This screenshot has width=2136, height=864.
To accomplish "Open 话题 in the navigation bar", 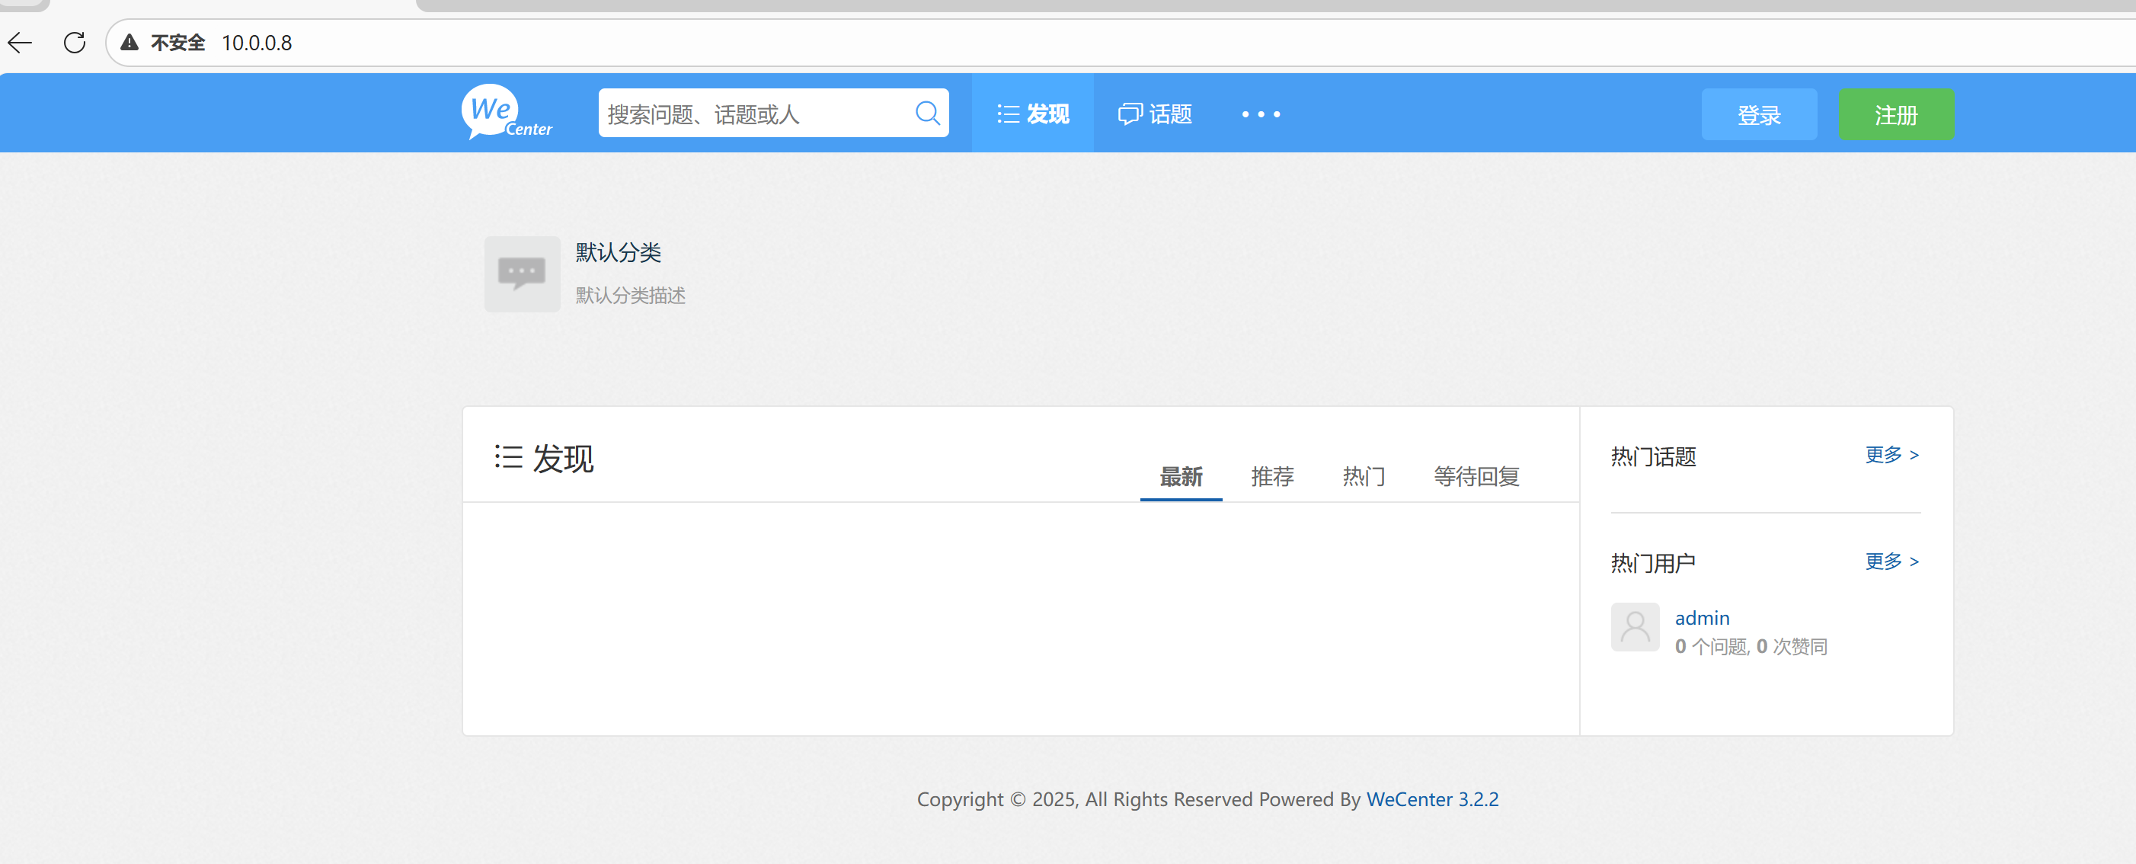I will [1155, 114].
